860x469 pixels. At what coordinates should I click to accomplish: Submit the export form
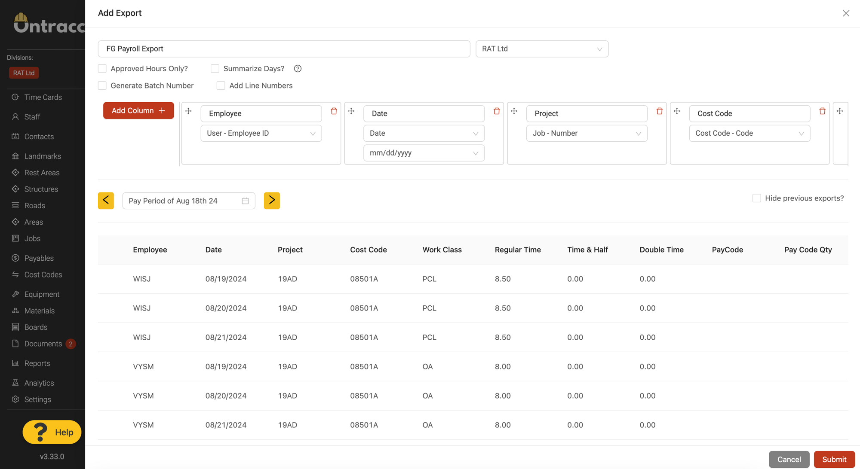pos(834,459)
